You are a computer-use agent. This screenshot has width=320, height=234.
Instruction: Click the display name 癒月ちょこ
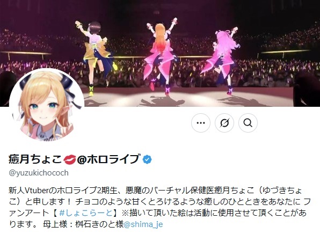click(x=35, y=159)
